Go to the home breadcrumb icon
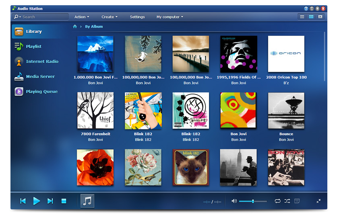 pos(75,27)
